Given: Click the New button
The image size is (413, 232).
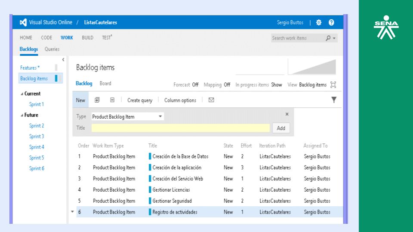Looking at the screenshot, I should 80,100.
